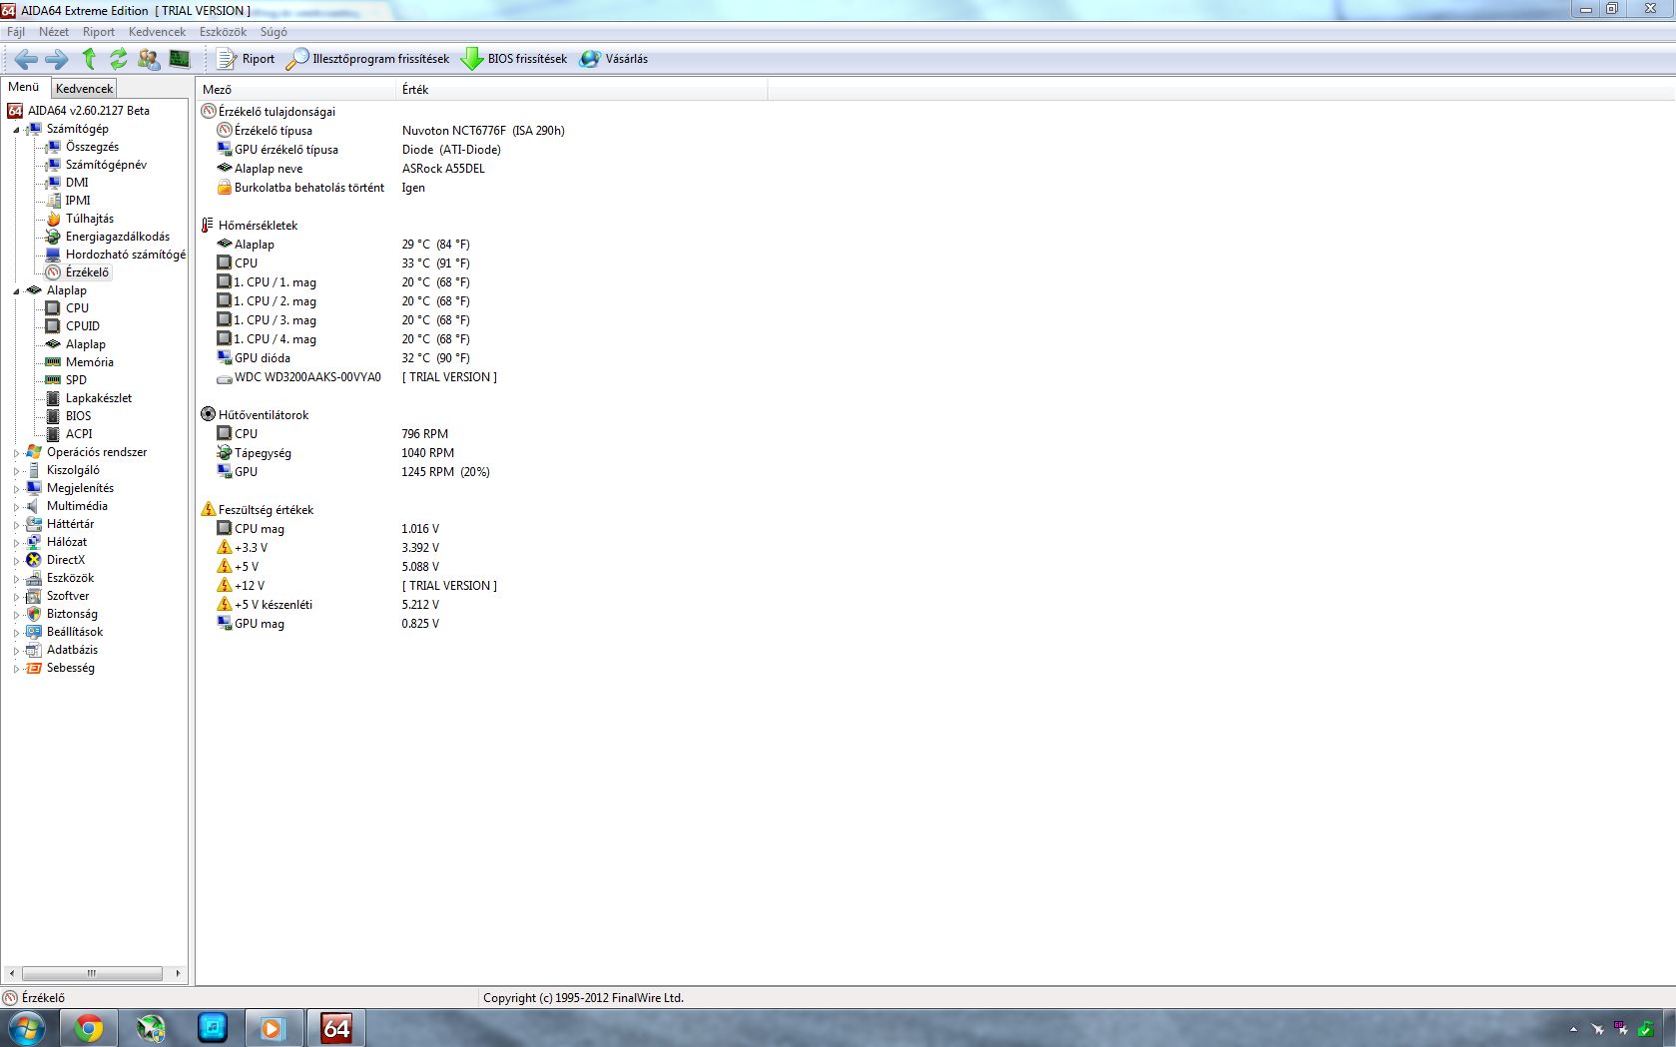The height and width of the screenshot is (1047, 1676).
Task: Click the Érték column header
Action: [x=582, y=90]
